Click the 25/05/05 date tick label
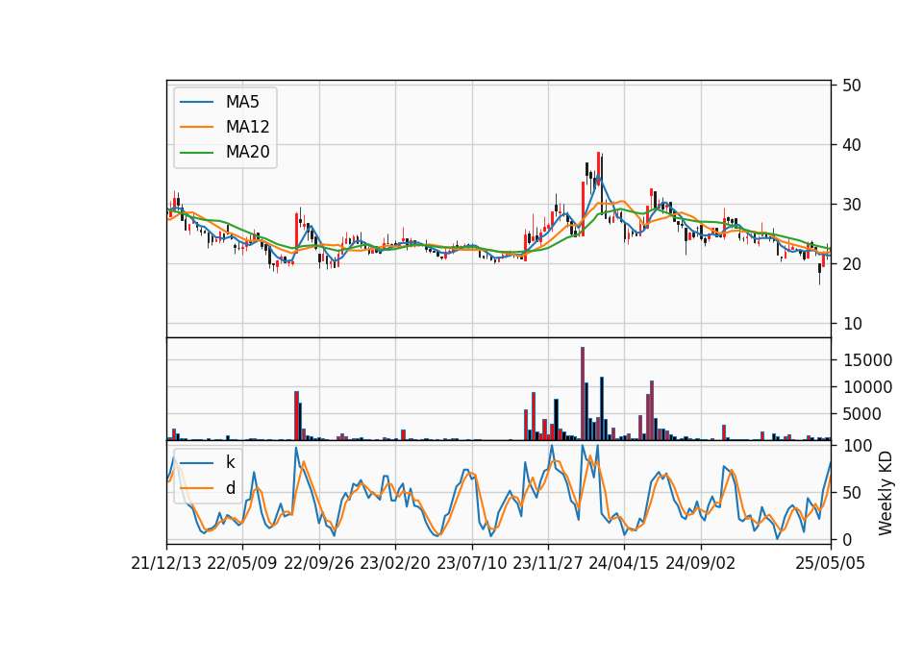The height and width of the screenshot is (663, 923). click(830, 564)
